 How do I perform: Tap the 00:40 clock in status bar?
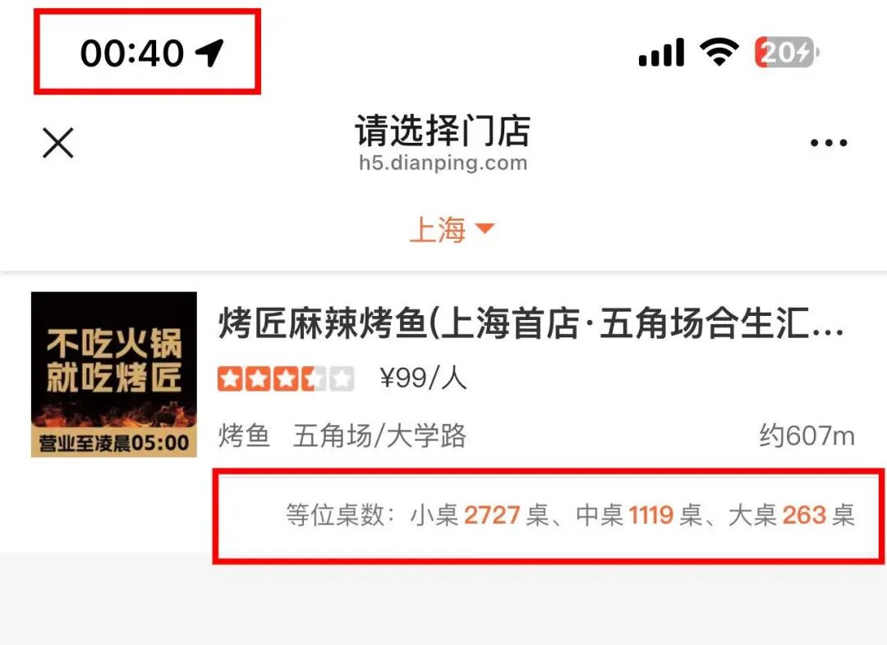[x=132, y=53]
